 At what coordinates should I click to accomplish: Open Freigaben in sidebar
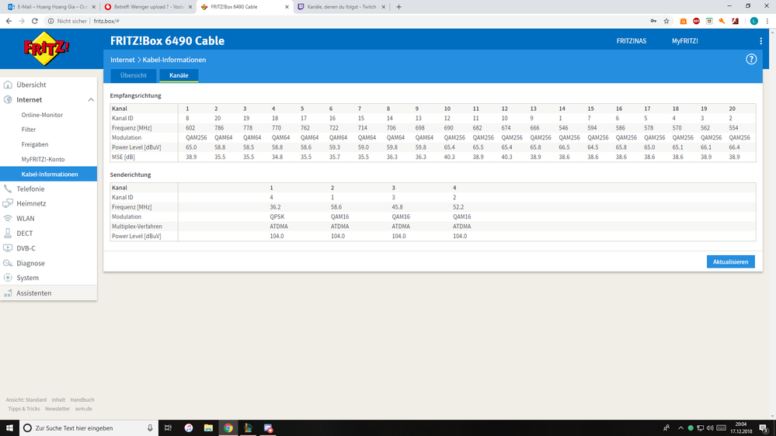[x=35, y=144]
